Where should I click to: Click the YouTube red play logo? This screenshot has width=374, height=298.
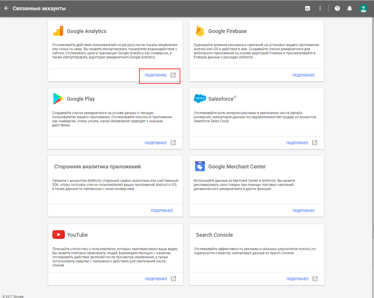tap(58, 234)
